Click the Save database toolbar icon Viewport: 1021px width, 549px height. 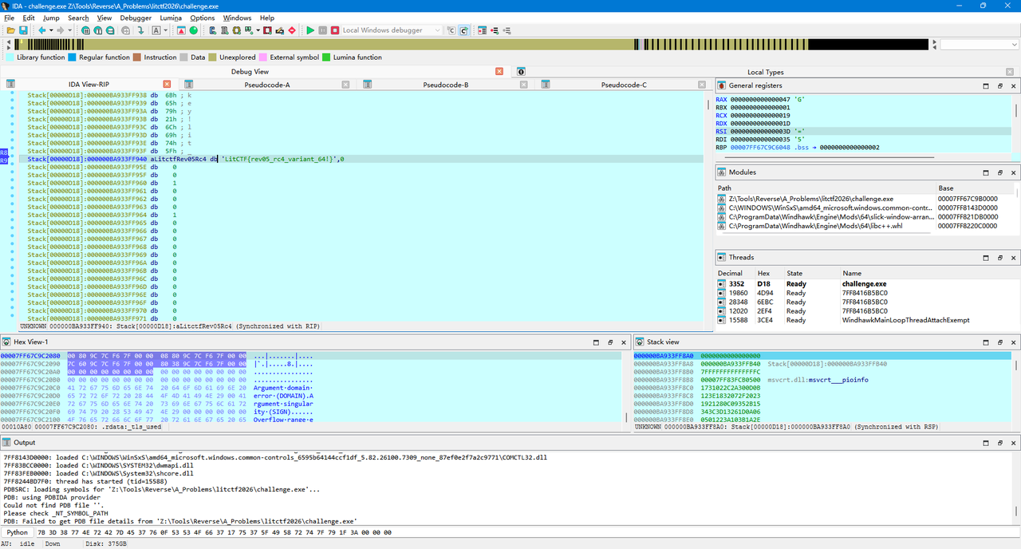pyautogui.click(x=24, y=30)
